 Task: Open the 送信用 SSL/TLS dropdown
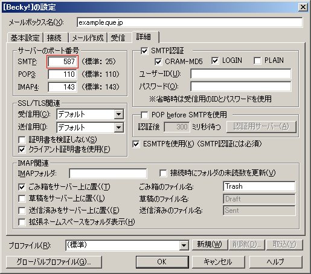[118, 128]
